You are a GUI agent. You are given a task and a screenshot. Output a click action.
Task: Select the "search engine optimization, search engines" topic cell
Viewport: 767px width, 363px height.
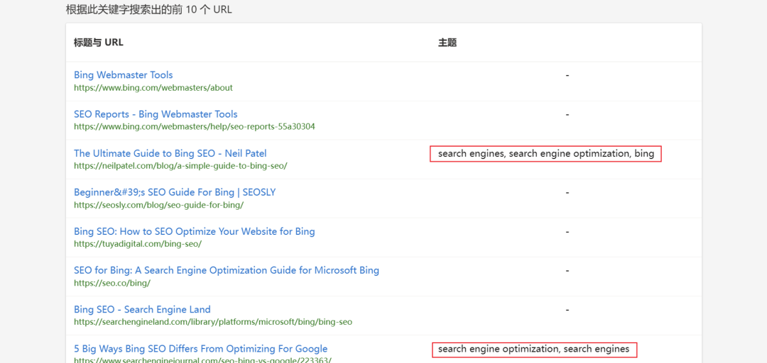click(533, 349)
